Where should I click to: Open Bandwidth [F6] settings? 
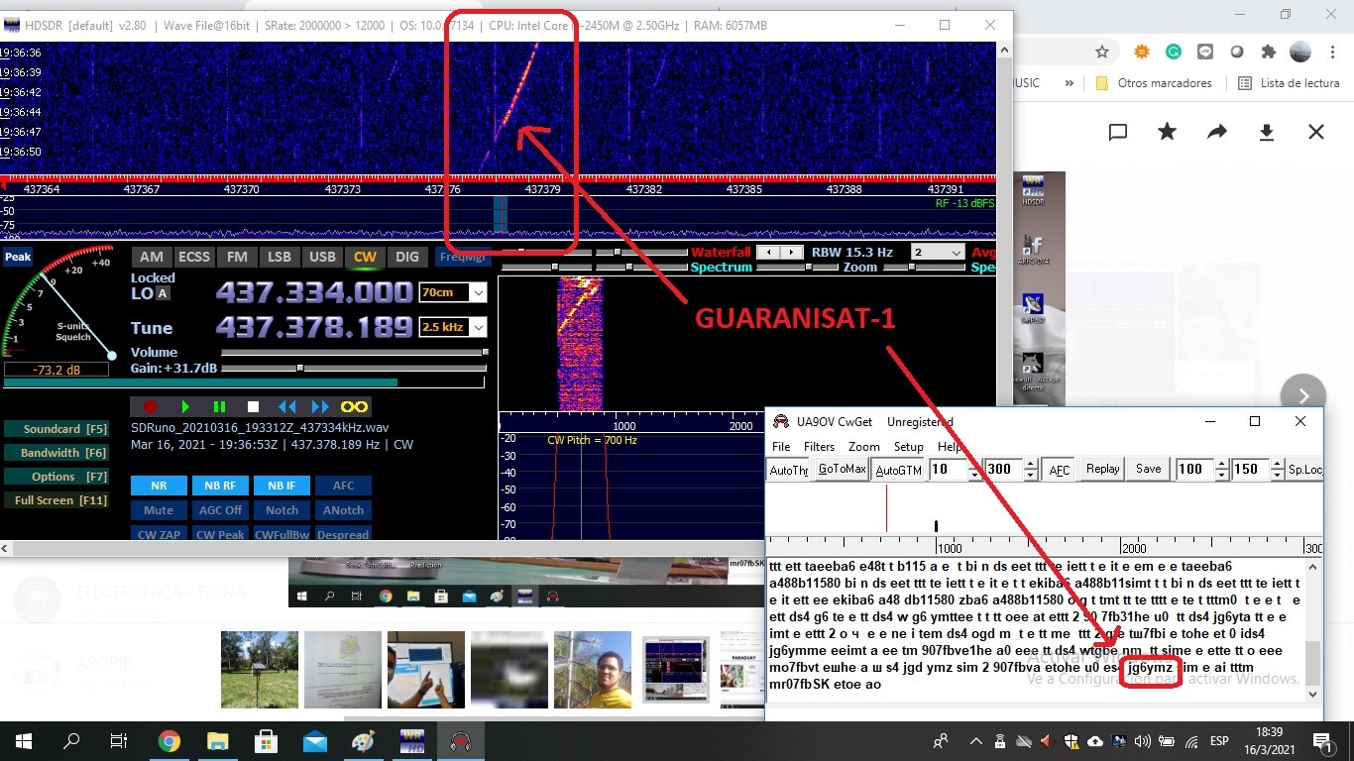tap(56, 453)
